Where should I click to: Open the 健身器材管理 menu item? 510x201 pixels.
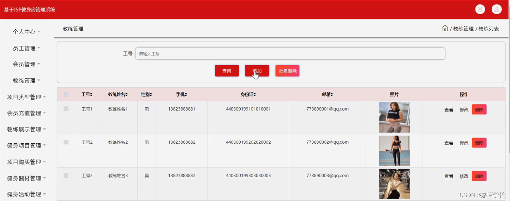pos(27,178)
